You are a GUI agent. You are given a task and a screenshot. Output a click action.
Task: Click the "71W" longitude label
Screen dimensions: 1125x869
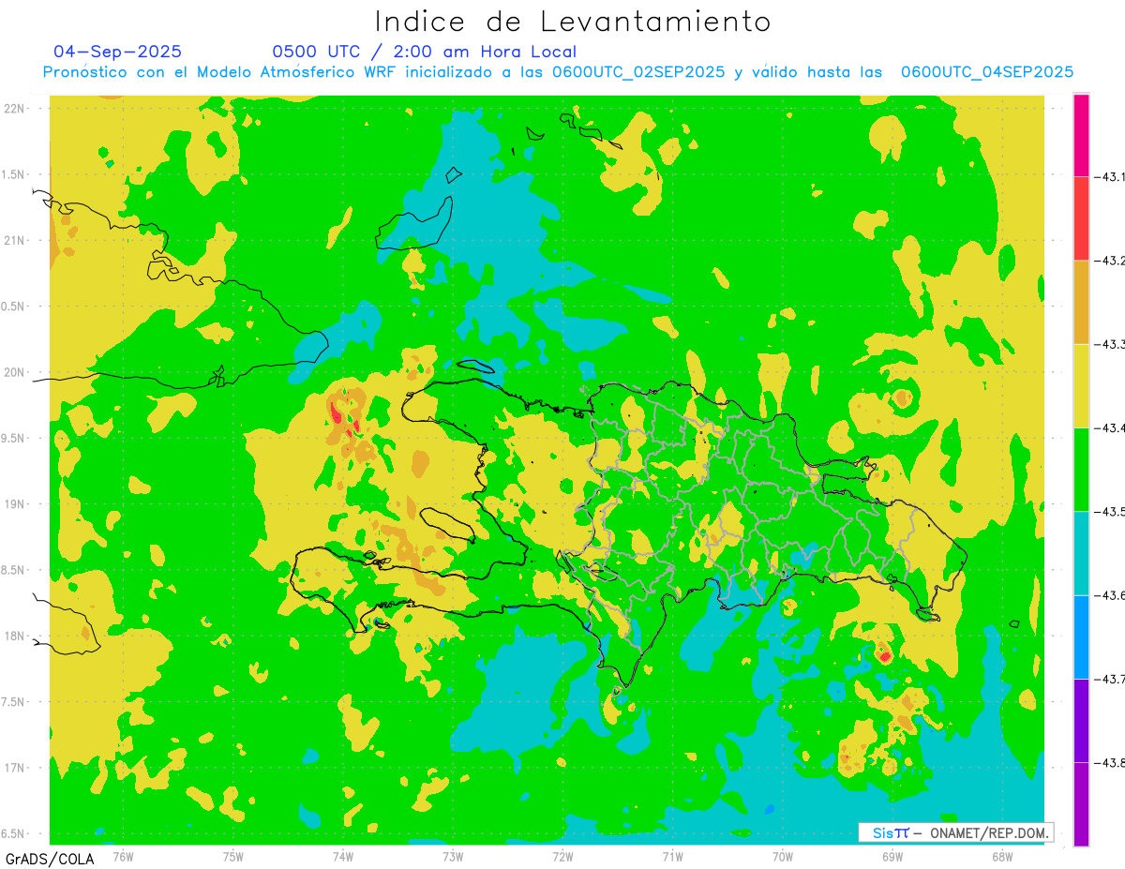(x=672, y=855)
